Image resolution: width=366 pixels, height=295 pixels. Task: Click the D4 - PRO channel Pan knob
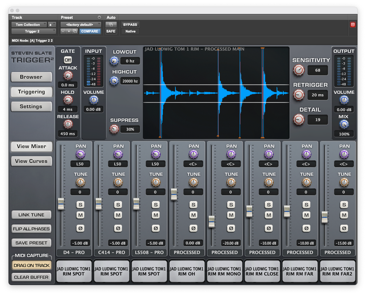pos(80,155)
